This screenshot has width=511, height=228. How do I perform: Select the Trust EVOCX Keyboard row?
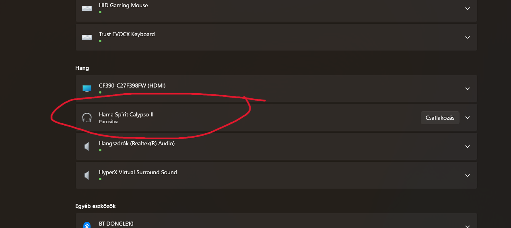[x=276, y=37]
